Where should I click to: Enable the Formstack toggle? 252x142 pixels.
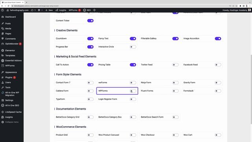218,91
